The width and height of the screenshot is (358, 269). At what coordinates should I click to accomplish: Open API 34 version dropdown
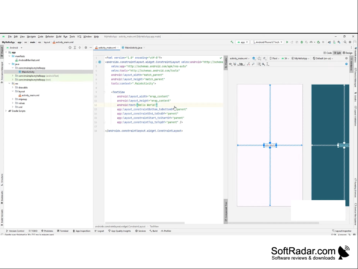point(285,58)
